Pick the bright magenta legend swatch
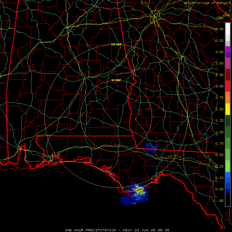Image resolution: width=232 pixels, height=232 pixels. [228, 49]
